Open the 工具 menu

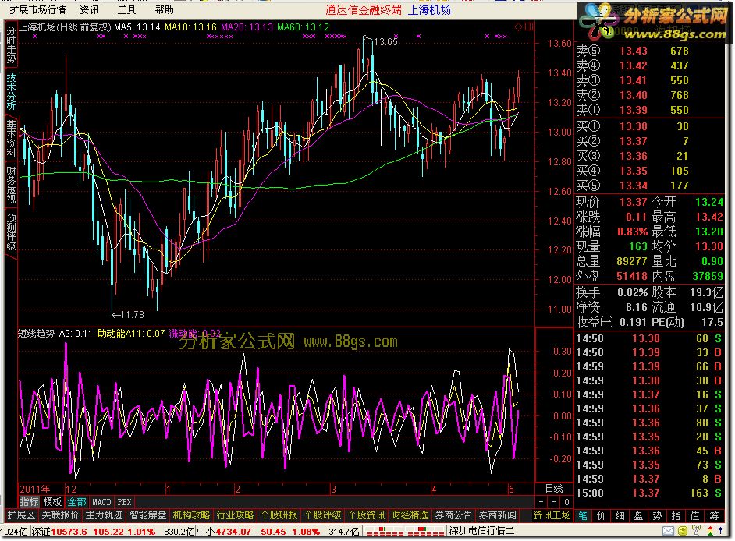[x=126, y=9]
